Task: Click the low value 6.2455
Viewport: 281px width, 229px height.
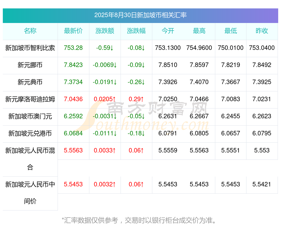Action: [231, 116]
